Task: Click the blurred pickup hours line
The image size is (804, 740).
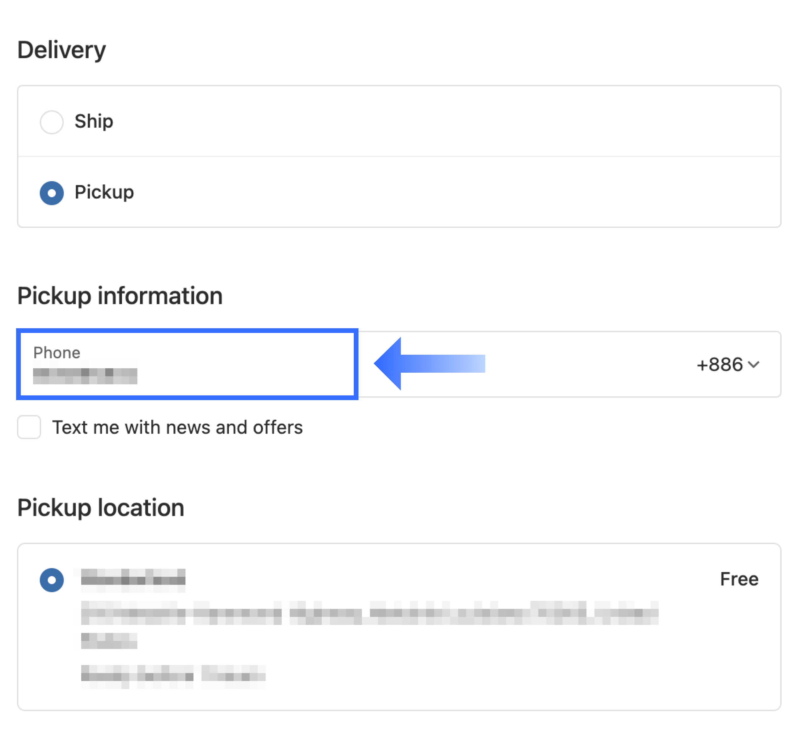Action: (x=173, y=677)
